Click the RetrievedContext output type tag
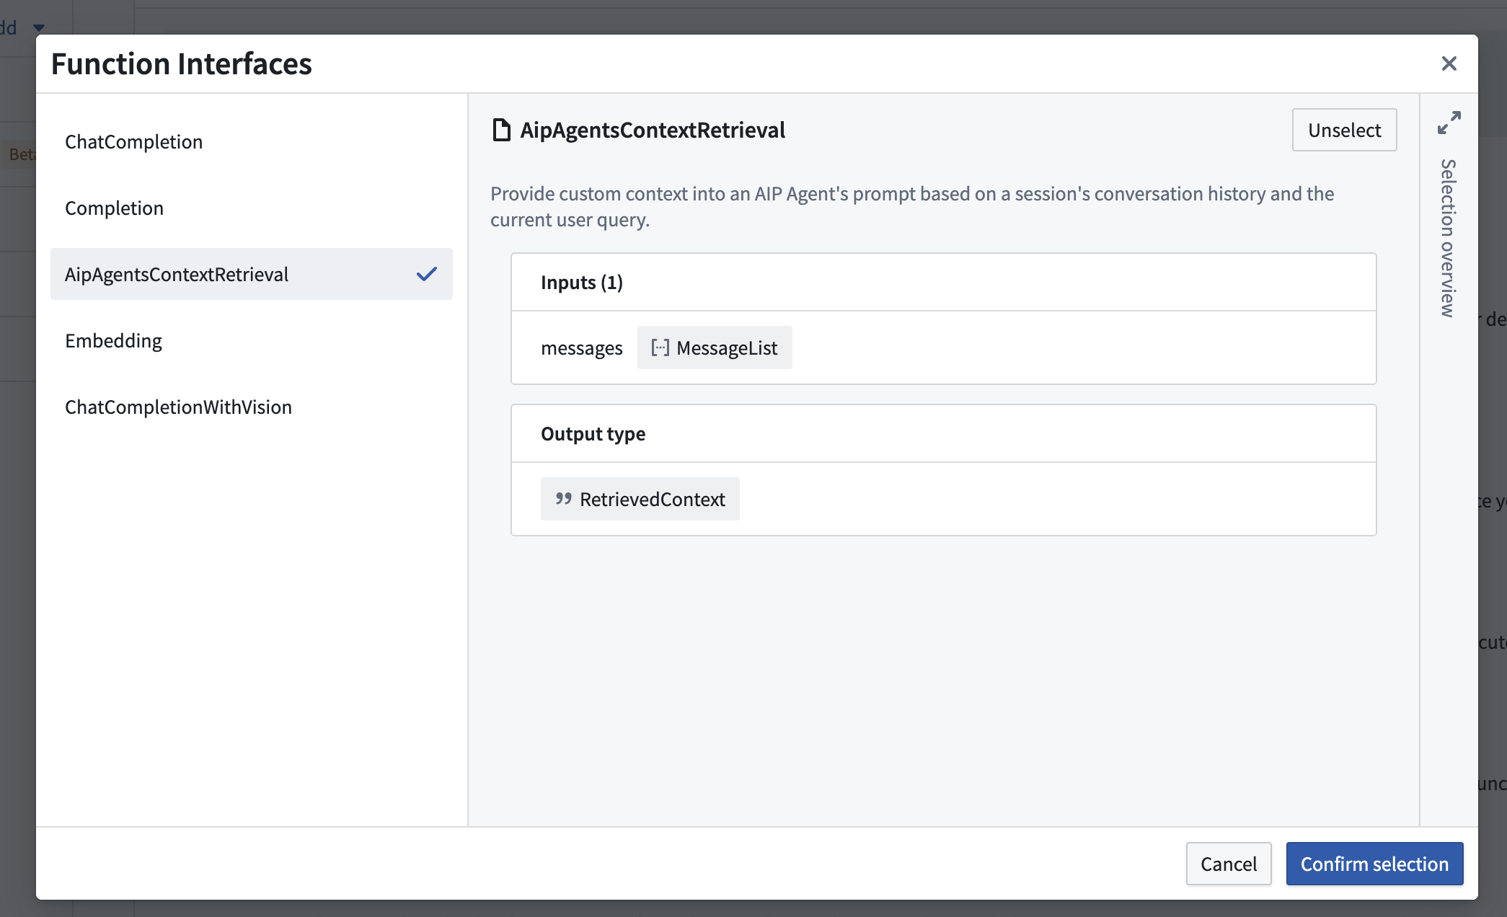1507x917 pixels. [640, 499]
